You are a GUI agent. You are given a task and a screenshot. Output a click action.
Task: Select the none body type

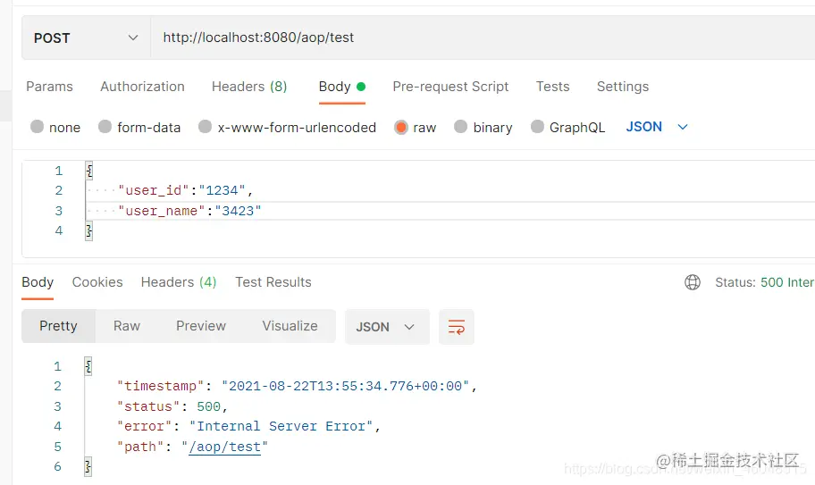click(x=55, y=127)
